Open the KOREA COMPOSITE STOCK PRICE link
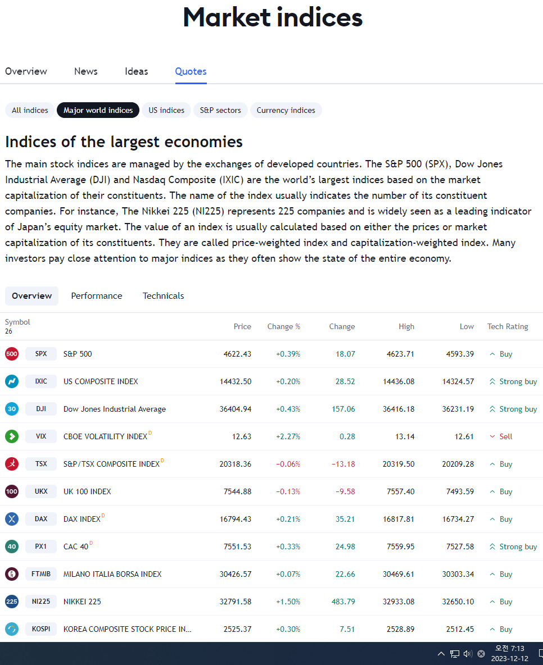Viewport: 543px width, 665px height. 128,629
